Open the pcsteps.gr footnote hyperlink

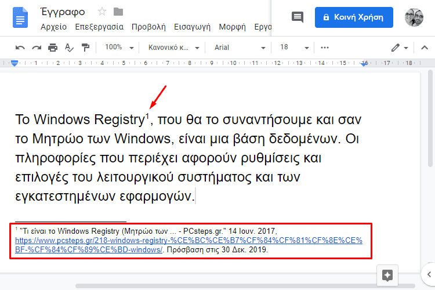coord(188,245)
